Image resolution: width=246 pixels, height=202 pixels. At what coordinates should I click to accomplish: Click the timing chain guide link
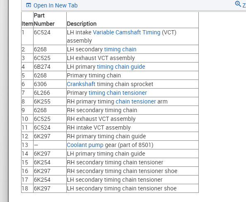[x=121, y=67]
